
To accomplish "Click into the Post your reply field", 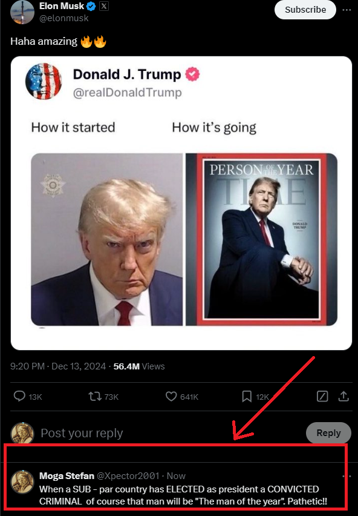I will 171,433.
